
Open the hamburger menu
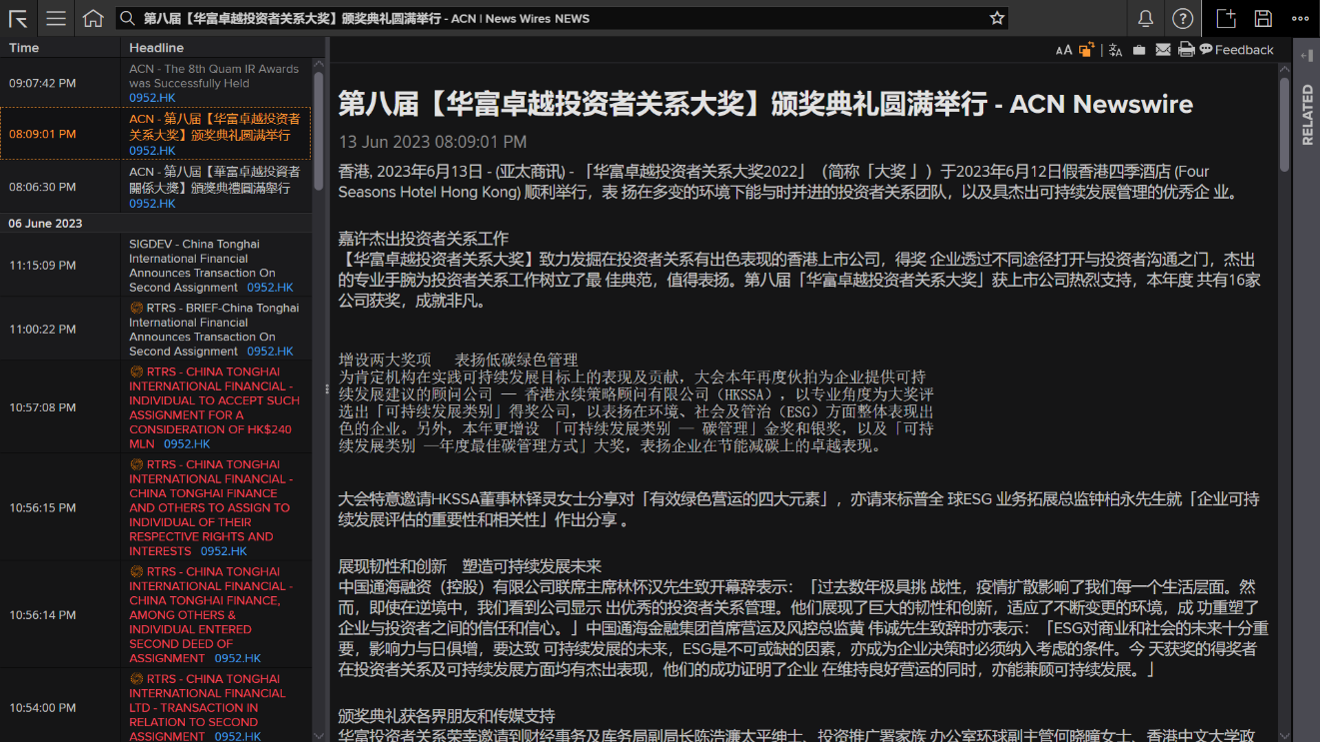tap(56, 18)
